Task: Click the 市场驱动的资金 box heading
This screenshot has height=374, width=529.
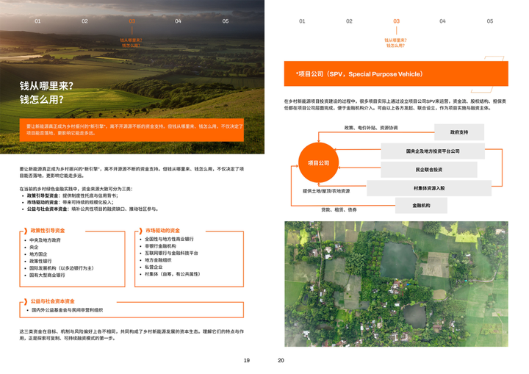Action: click(x=162, y=231)
